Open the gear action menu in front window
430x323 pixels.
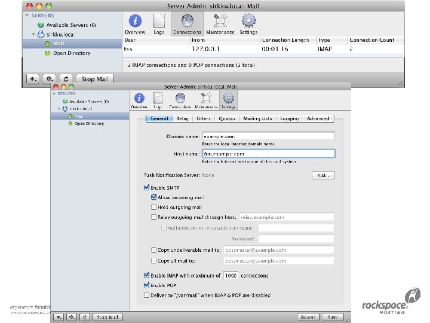(x=72, y=317)
